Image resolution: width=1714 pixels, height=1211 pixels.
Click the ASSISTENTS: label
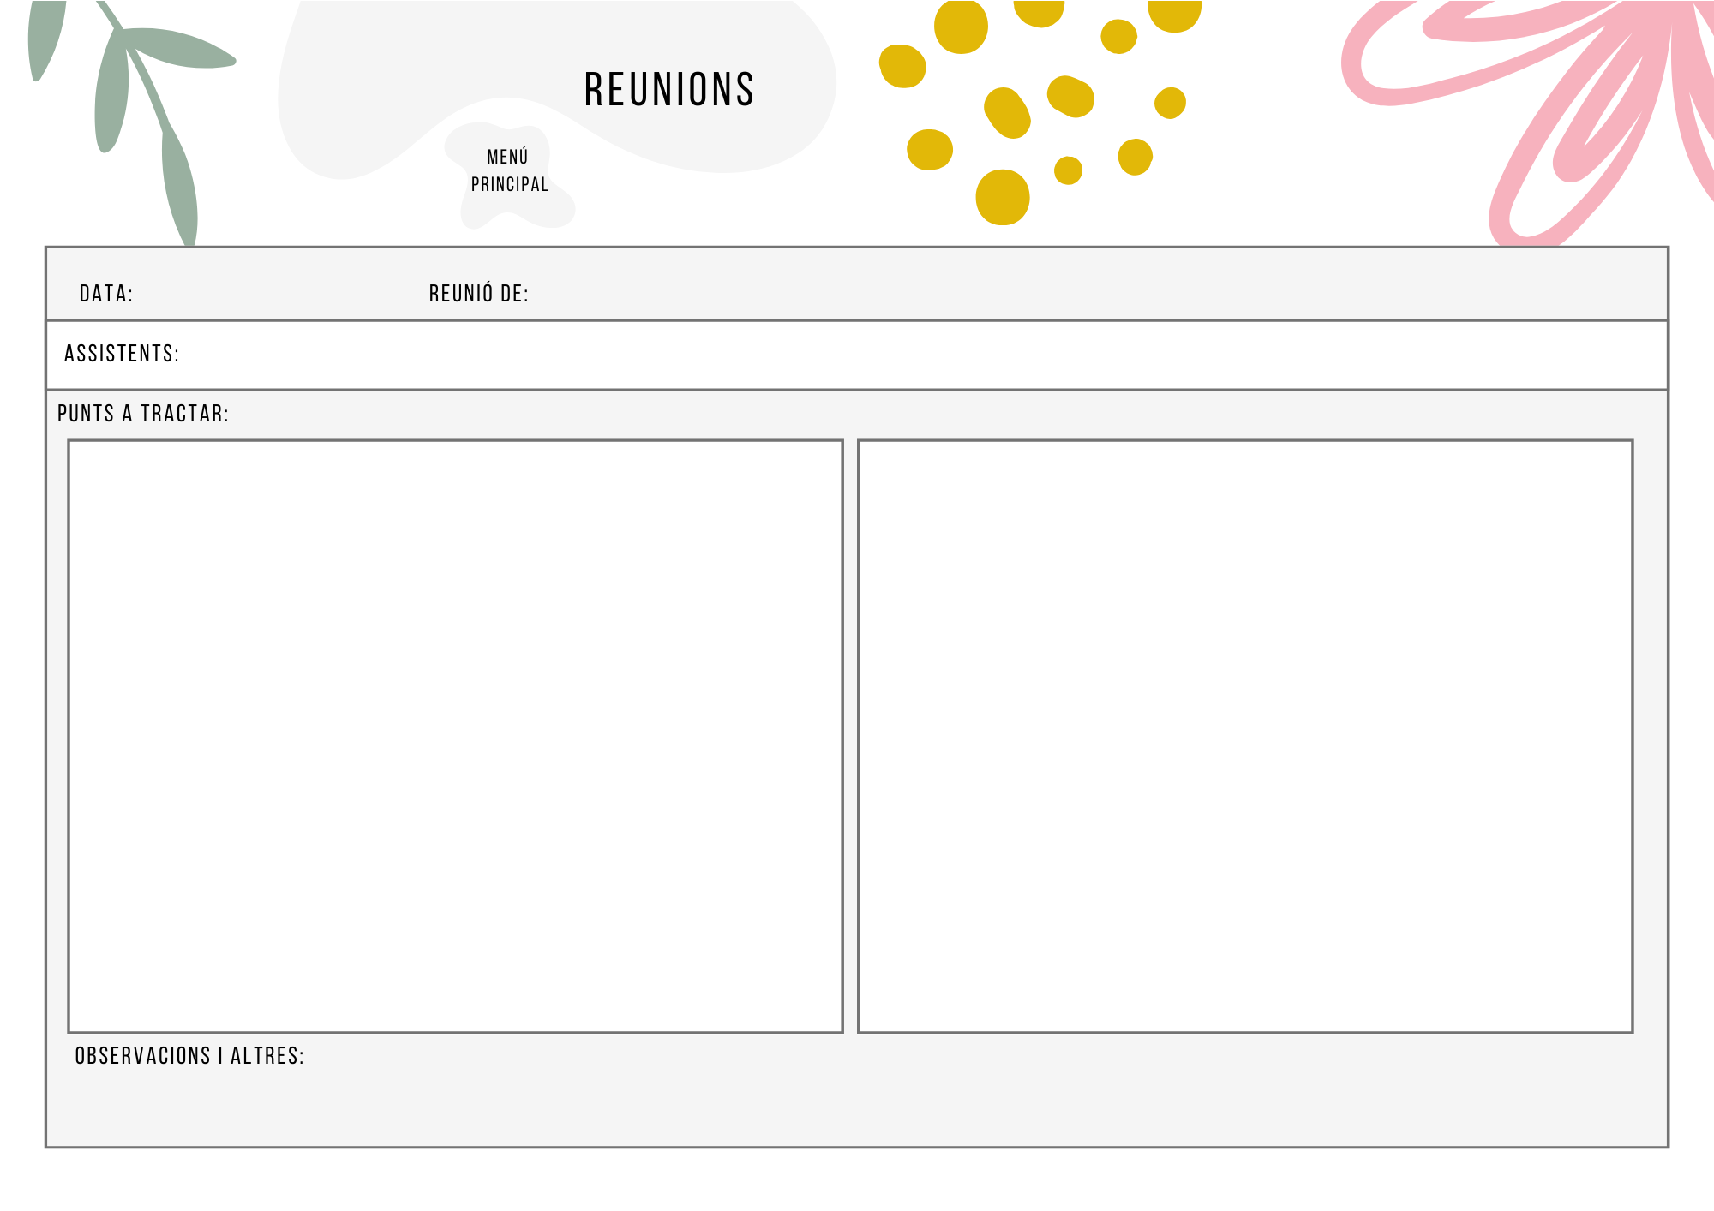122,354
